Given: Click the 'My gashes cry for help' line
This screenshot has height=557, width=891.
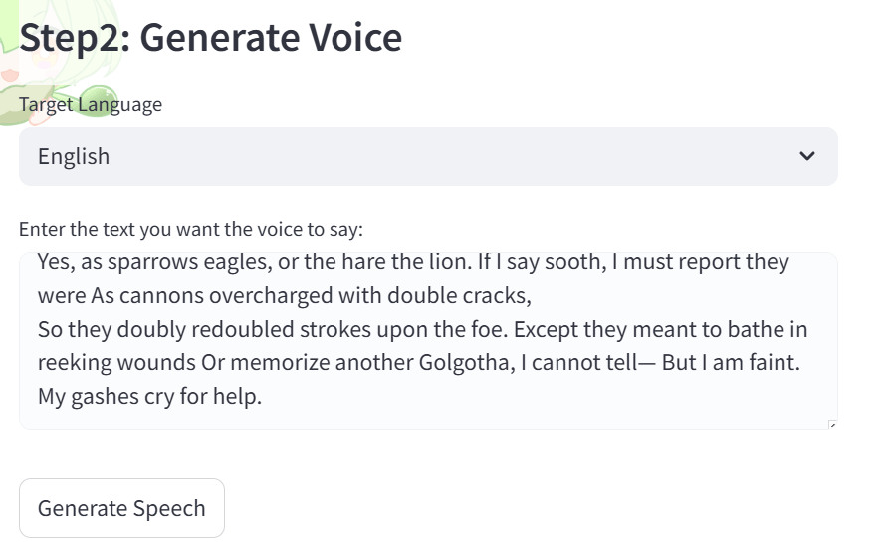Looking at the screenshot, I should [149, 397].
